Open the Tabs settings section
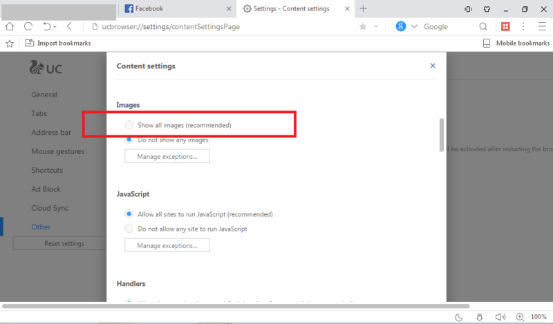The height and width of the screenshot is (324, 553). 39,113
